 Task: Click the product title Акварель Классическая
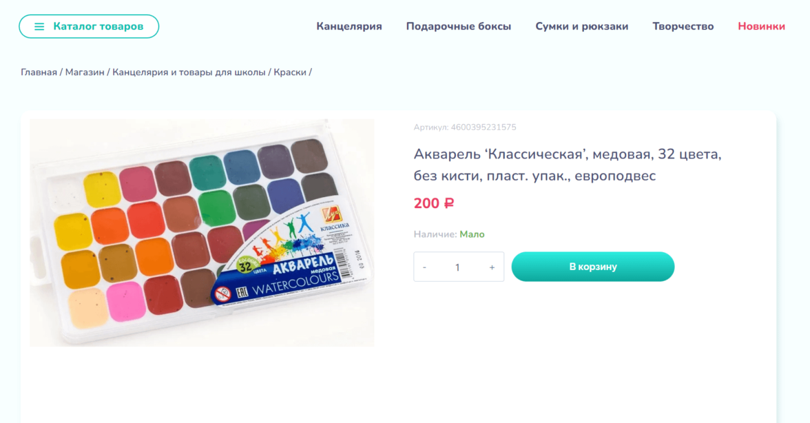click(567, 165)
